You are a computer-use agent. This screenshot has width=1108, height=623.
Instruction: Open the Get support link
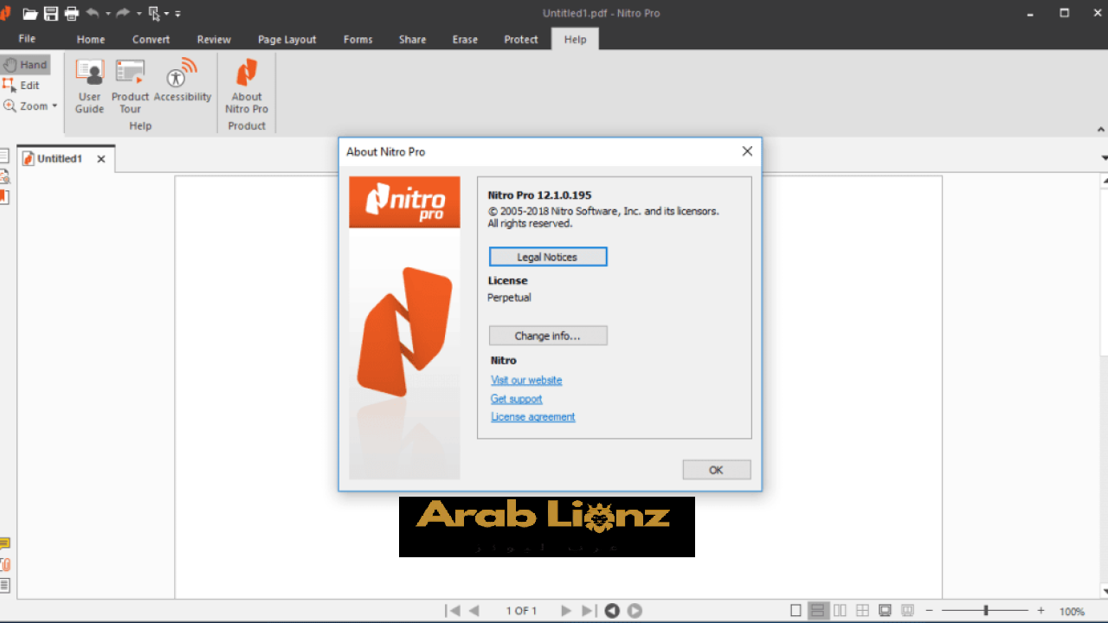point(517,399)
